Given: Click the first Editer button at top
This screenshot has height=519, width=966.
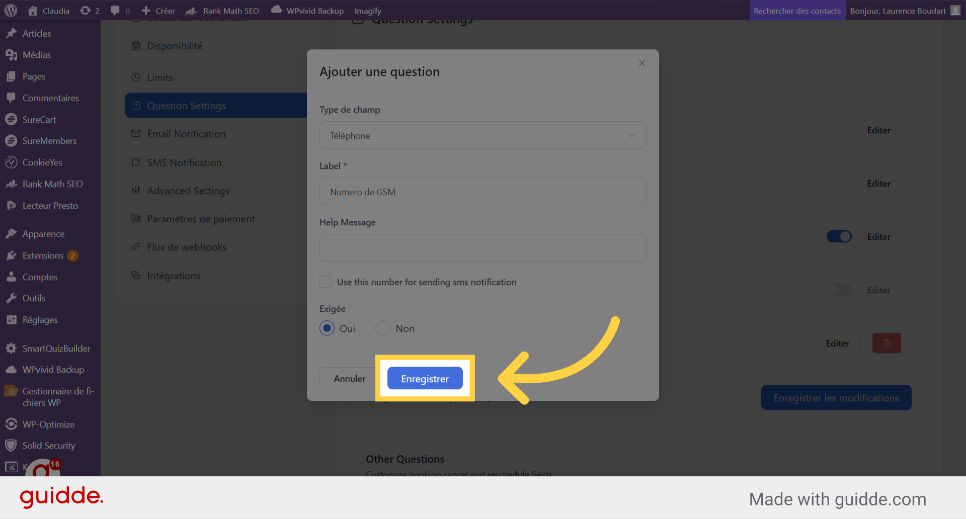Looking at the screenshot, I should click(x=878, y=130).
